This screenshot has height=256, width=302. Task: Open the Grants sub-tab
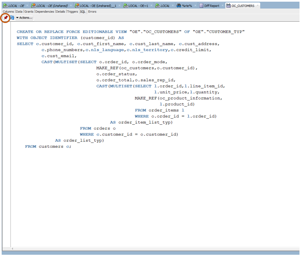tap(29, 12)
